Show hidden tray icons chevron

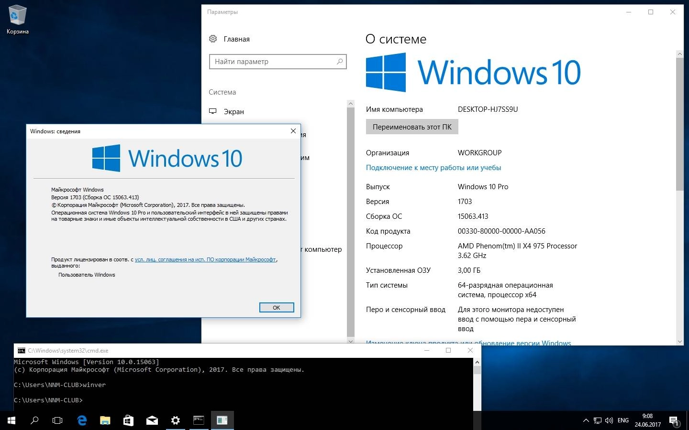pyautogui.click(x=586, y=421)
